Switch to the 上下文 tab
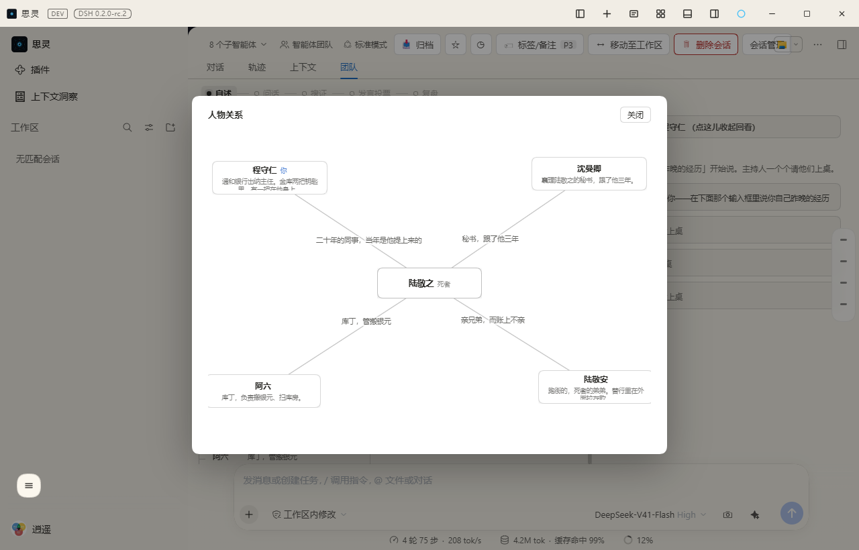Screen dimensions: 859x550 tap(303, 67)
